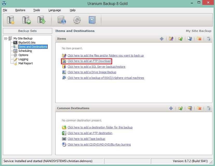The height and width of the screenshot is (166, 215).
Task: Open Mail Report in the backup set tree
Action: coord(25,63)
